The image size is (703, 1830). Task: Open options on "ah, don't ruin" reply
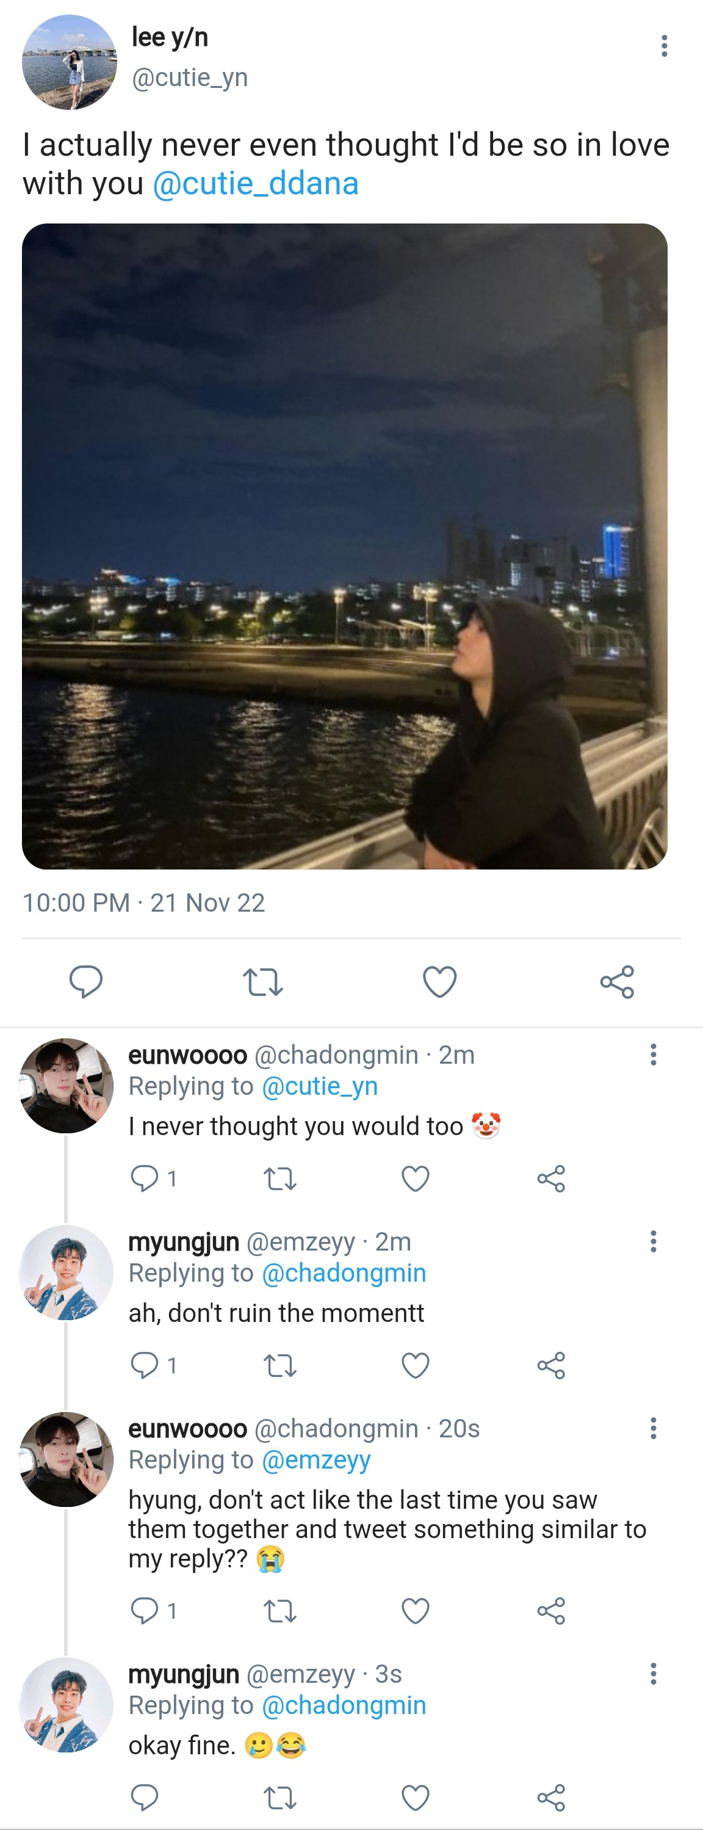click(654, 1241)
